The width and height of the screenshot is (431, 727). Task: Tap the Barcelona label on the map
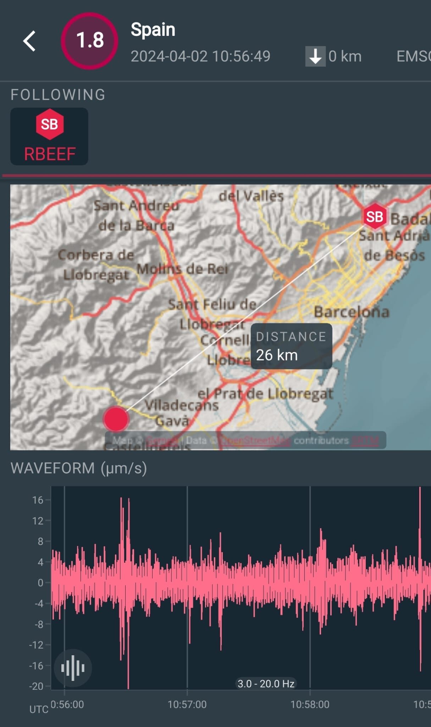coord(351,312)
